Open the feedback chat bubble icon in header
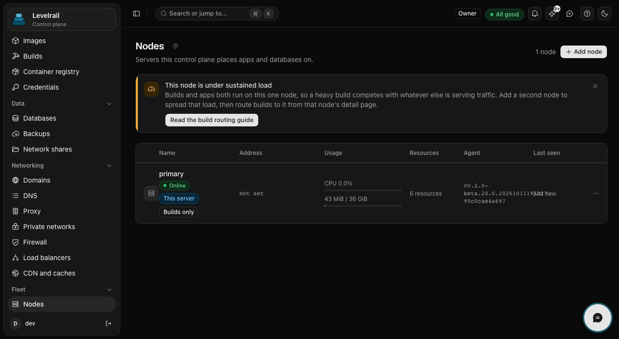 [x=570, y=14]
